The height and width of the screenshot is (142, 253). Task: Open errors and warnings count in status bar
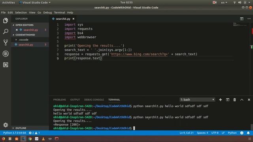coord(34,133)
